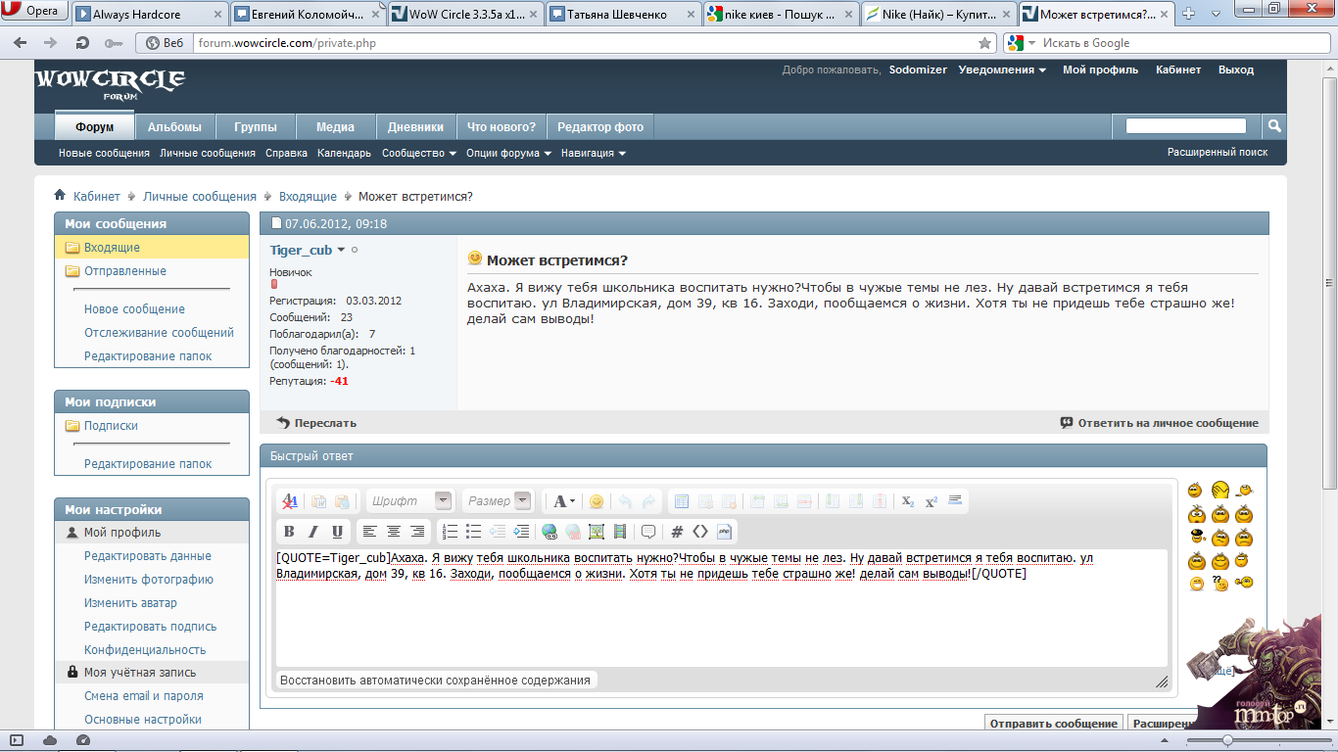This screenshot has width=1338, height=752.
Task: Click the Отправить сообщение button
Action: point(1053,724)
